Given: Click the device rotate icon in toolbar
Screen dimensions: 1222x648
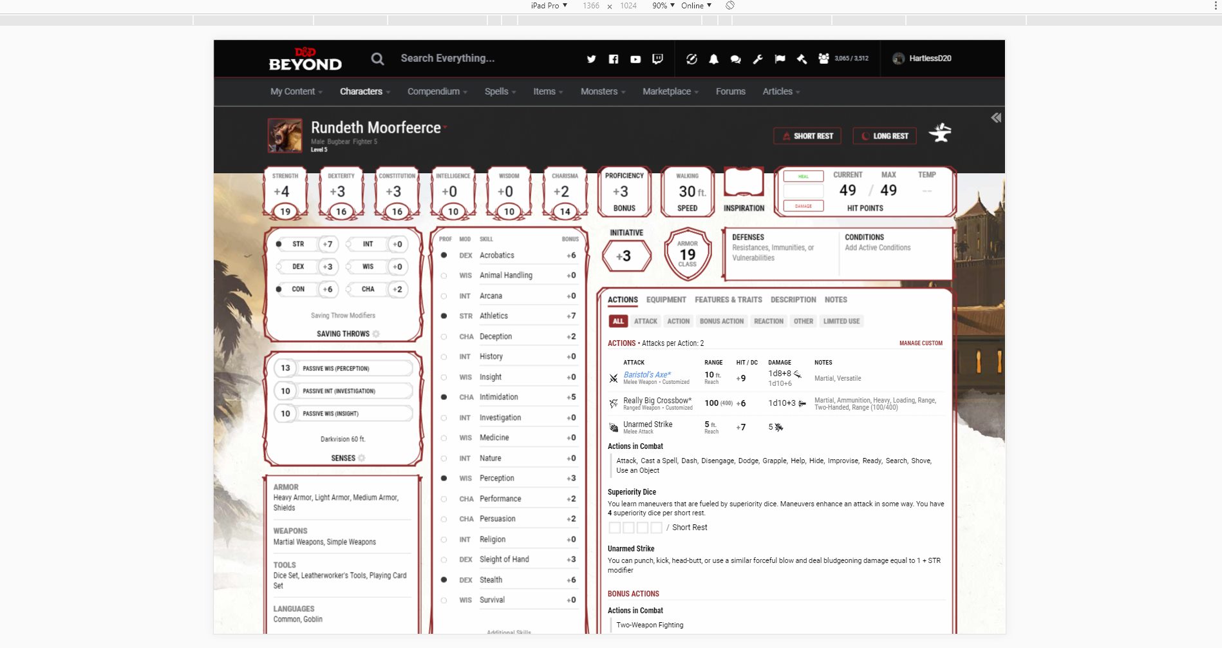Looking at the screenshot, I should 730,5.
